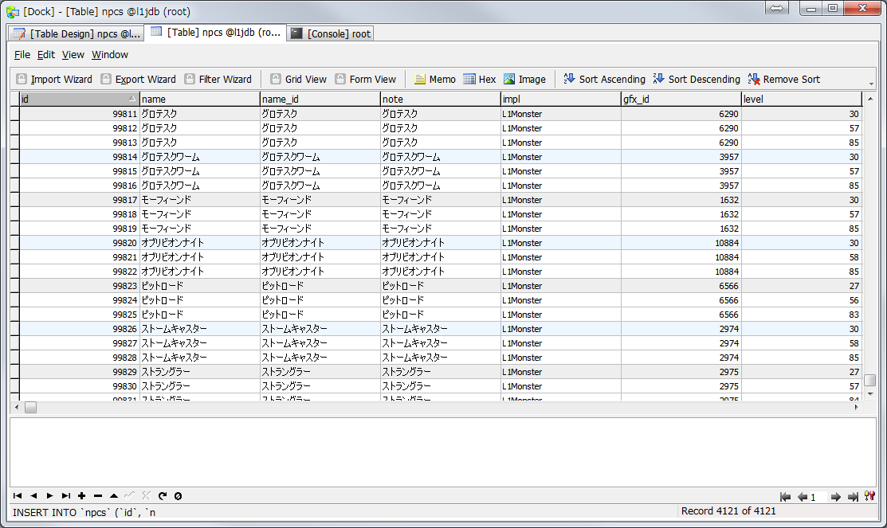Click the edit record triangle icon
Screen dimensions: 887x528
pyautogui.click(x=114, y=496)
